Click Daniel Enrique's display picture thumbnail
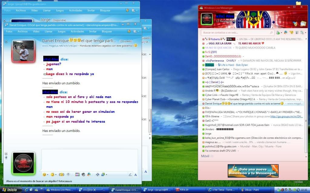This screenshot has width=310, height=193. [24, 51]
